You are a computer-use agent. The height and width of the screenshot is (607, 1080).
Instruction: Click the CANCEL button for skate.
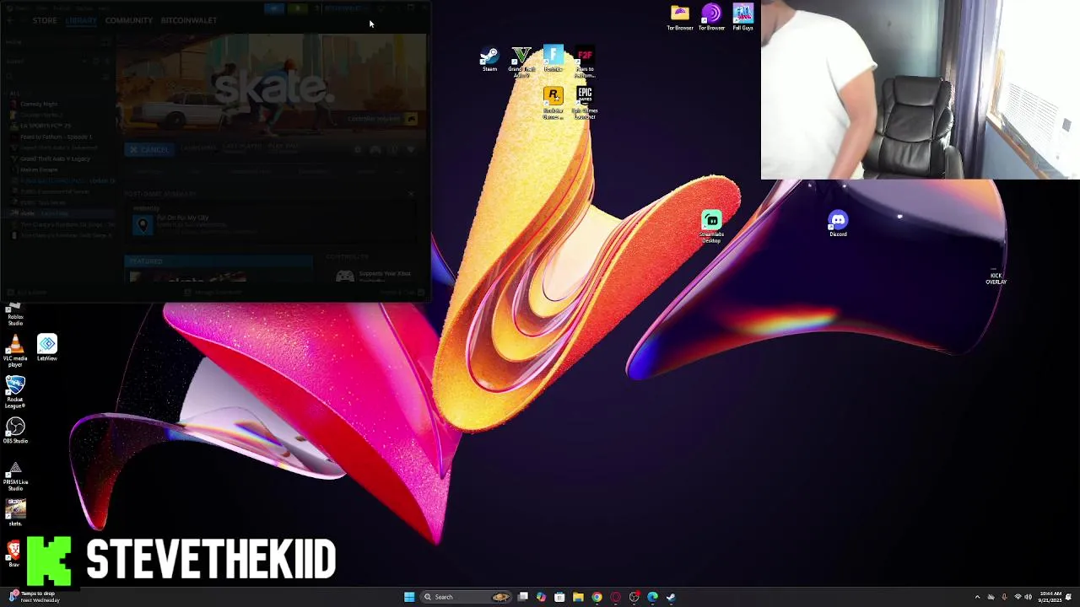click(x=148, y=149)
